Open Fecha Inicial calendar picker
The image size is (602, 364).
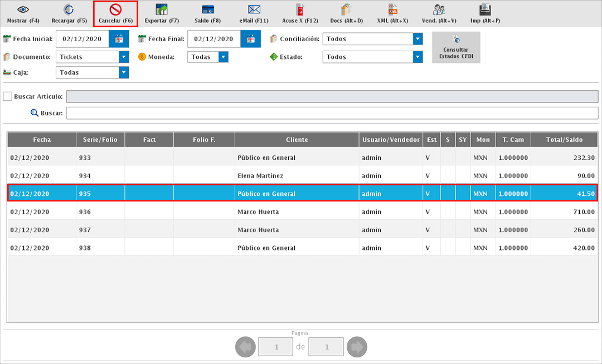point(119,39)
